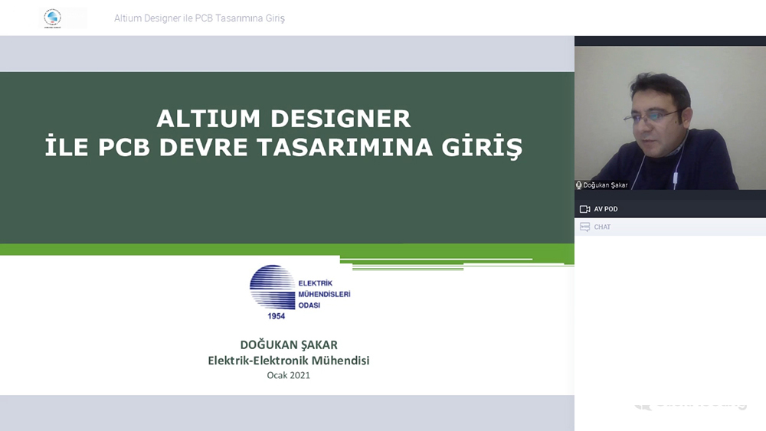Viewport: 766px width, 431px height.
Task: Click the slide line 'İLE PCB DEVRE TASARIMINA GİRİŞ'
Action: click(x=283, y=148)
